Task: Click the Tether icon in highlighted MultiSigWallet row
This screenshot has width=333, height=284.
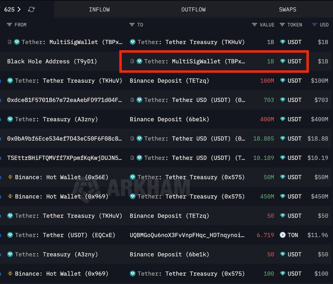Action: (139, 61)
